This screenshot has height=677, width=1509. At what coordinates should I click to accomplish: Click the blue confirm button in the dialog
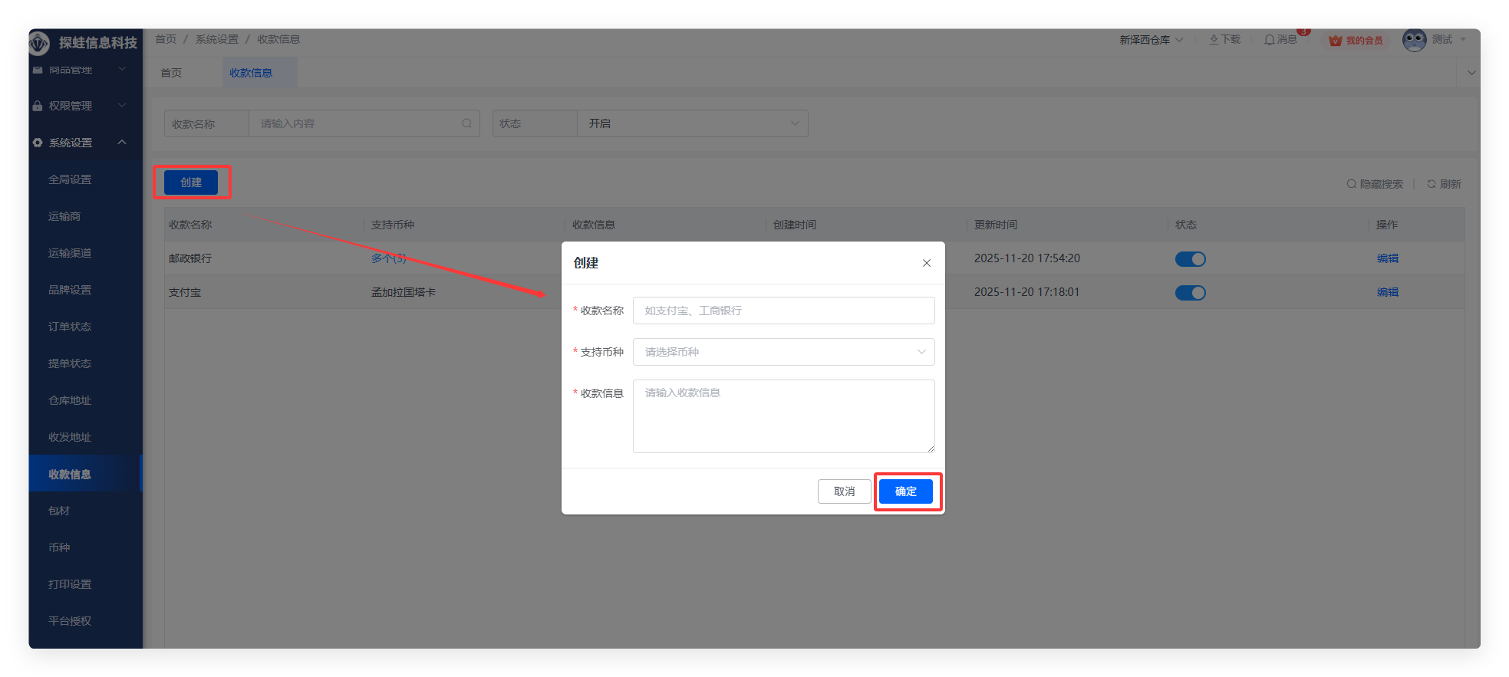click(x=905, y=491)
